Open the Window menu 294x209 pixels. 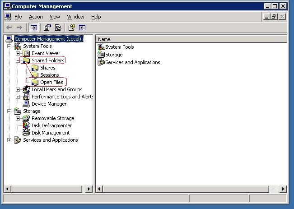(75, 17)
